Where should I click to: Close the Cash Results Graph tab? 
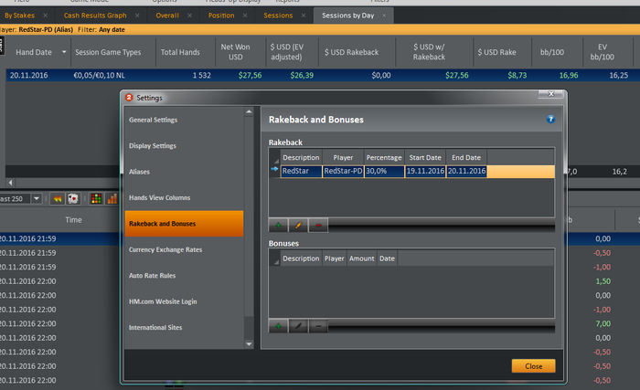tap(137, 16)
